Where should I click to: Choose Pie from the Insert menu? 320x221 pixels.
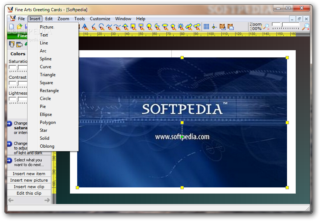click(x=53, y=106)
